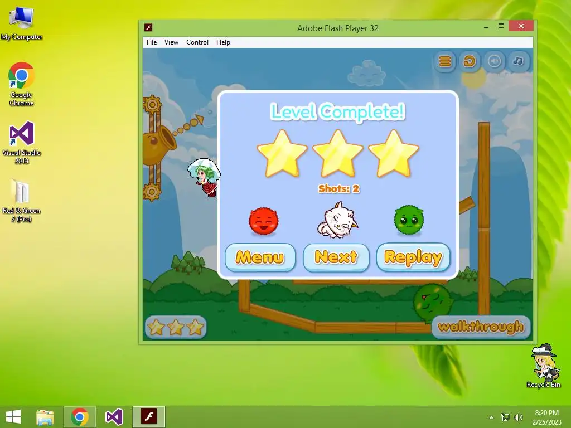Click the Level Complete! heading
Screen dimensions: 571x428
click(337, 111)
